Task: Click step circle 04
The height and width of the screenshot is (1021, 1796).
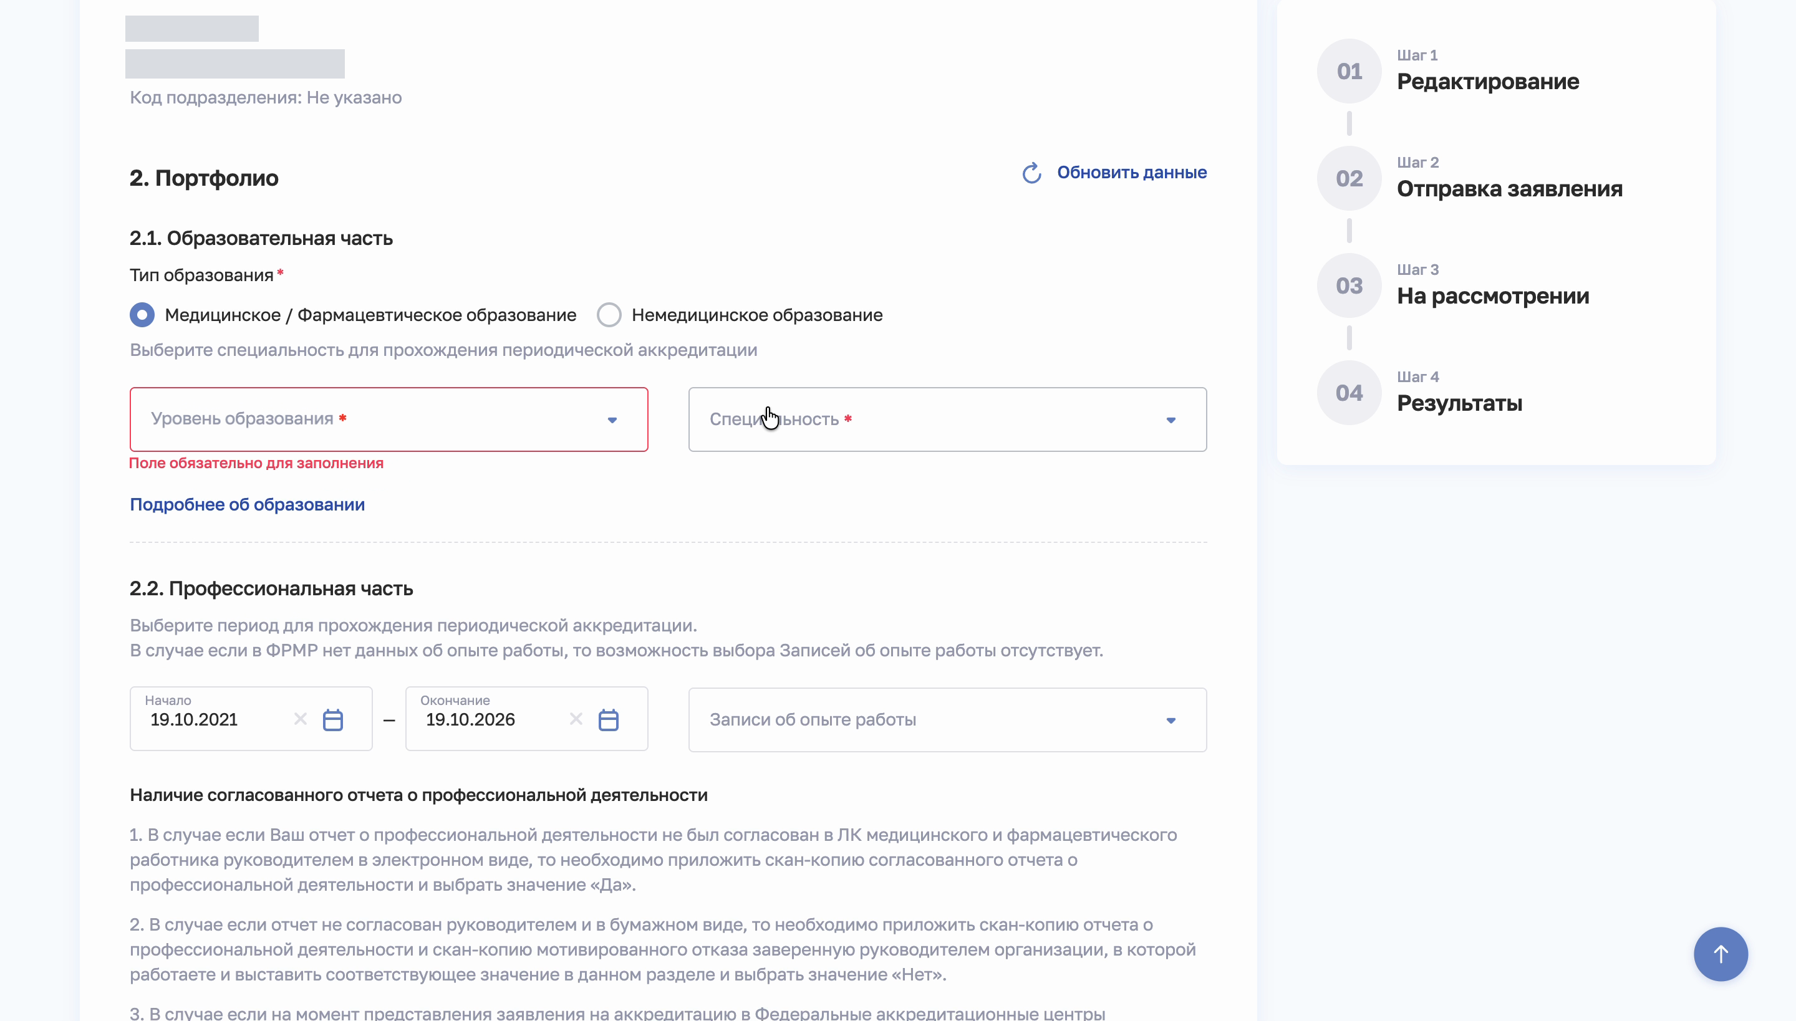Action: 1349,393
